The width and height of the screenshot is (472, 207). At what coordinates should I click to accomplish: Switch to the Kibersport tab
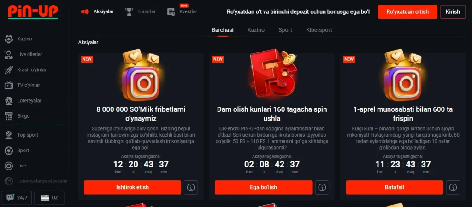click(319, 30)
